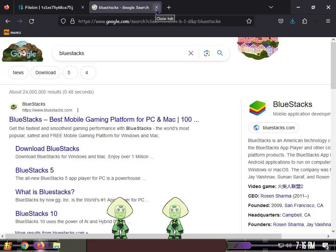Image resolution: width=336 pixels, height=252 pixels.
Task: Bookmark this page with the star icon
Action: [x=249, y=21]
